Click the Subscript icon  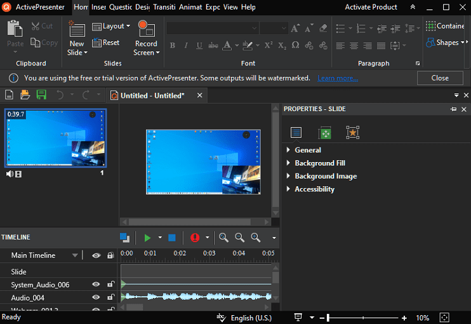point(282,45)
